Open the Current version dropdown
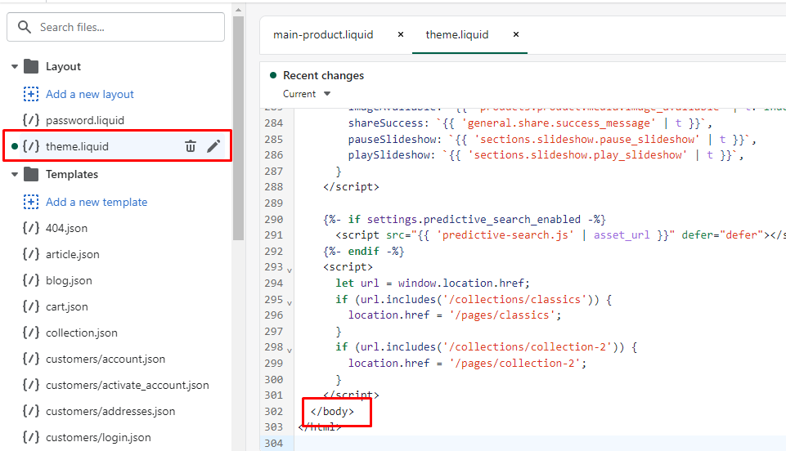Screen dimensions: 786x451 tap(307, 94)
